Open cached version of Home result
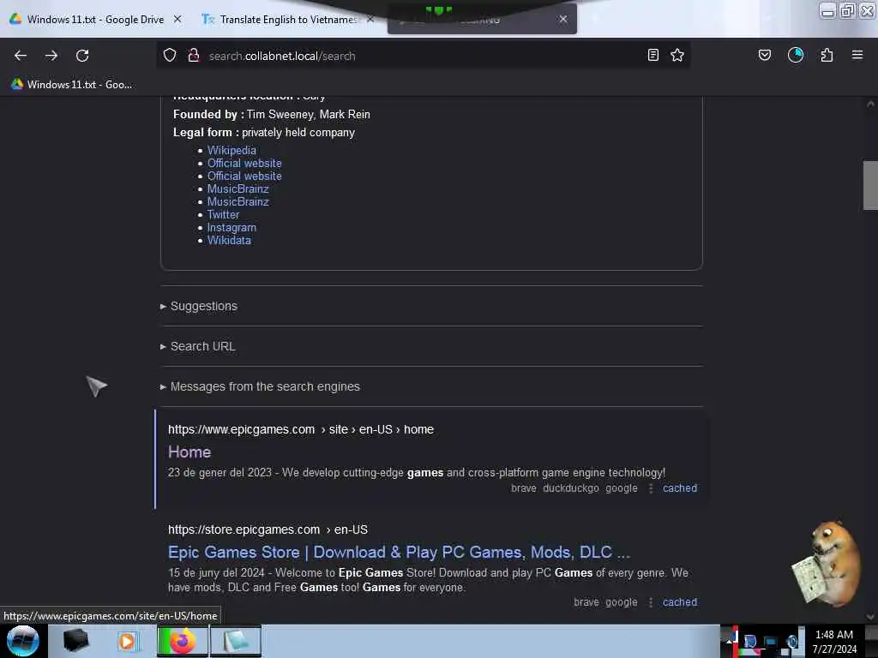Image resolution: width=878 pixels, height=658 pixels. [x=680, y=488]
